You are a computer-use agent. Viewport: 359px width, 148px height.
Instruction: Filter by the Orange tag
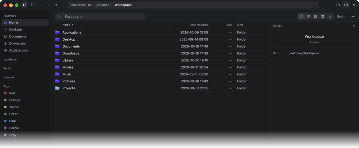pos(25,100)
